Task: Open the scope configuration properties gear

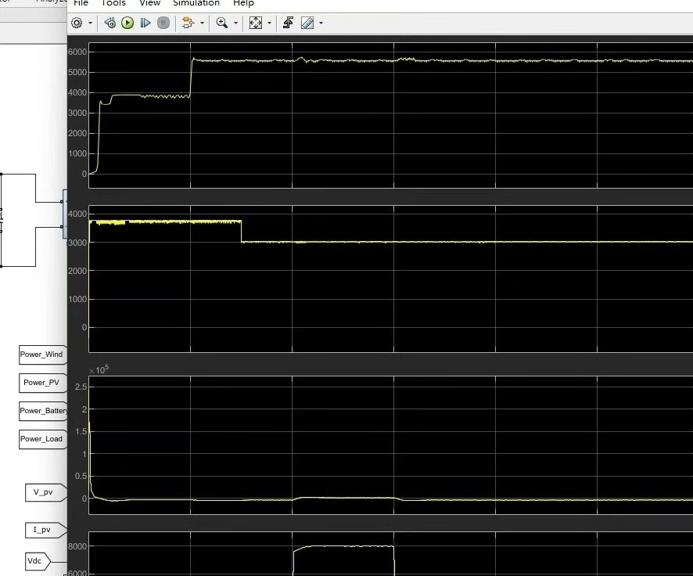Action: tap(76, 23)
